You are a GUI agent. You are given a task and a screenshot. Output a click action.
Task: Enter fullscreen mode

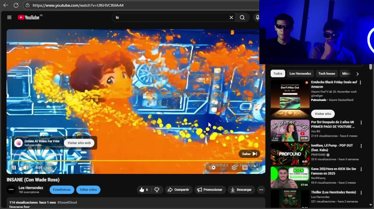click(x=256, y=167)
